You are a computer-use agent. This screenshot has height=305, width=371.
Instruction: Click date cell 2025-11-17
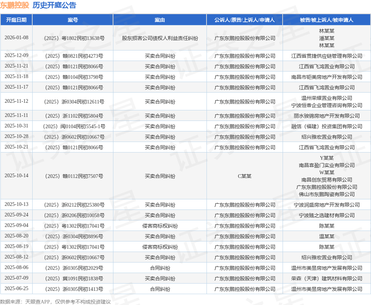click(x=16, y=87)
